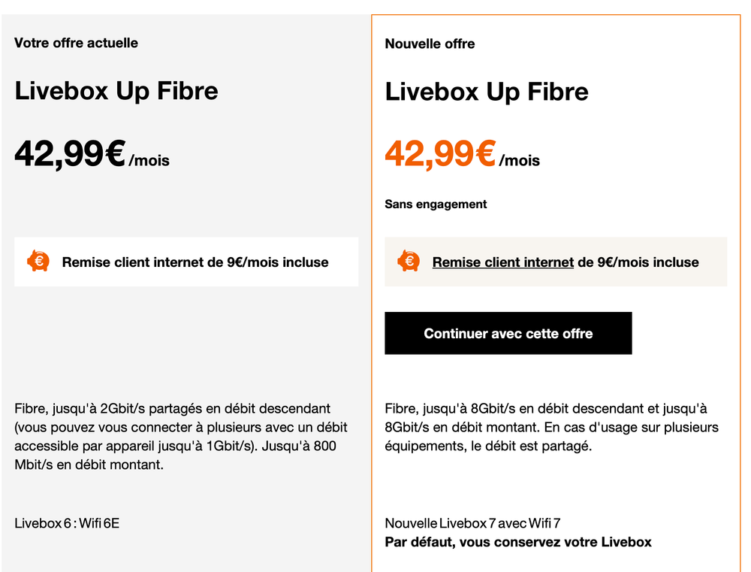The height and width of the screenshot is (572, 751).
Task: Click "/mois" beside the orange new price
Action: 519,160
